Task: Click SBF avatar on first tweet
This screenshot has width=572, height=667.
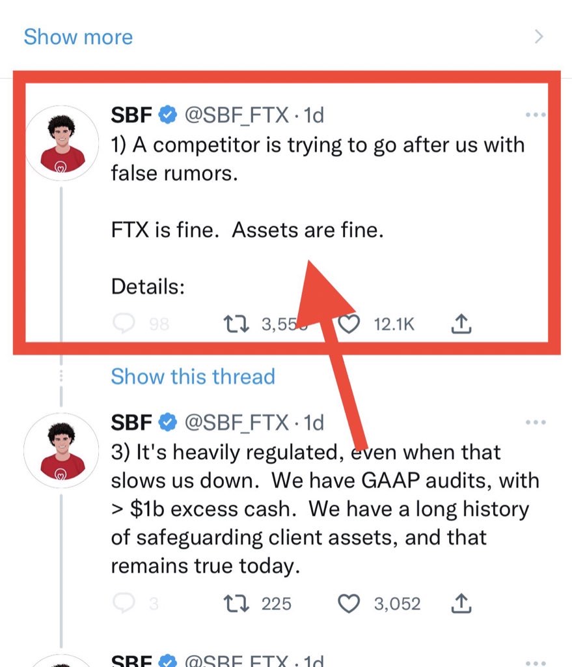Action: tap(61, 143)
